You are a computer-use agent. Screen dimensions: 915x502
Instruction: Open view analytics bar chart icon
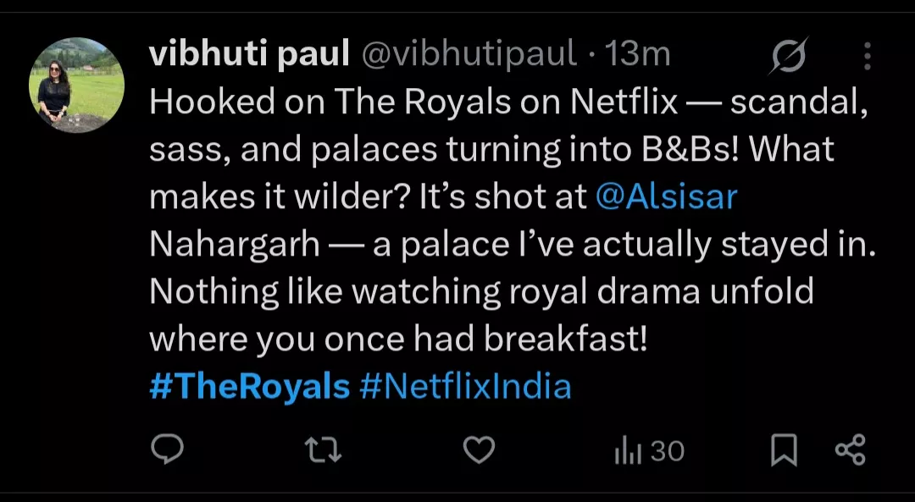click(626, 451)
